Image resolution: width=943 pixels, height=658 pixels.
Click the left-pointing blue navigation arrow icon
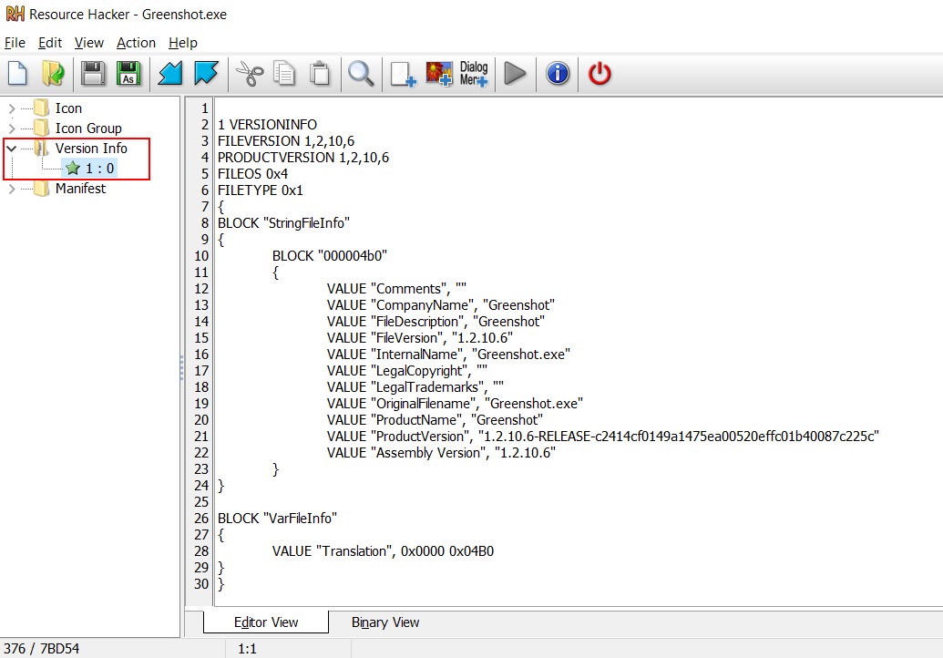(170, 74)
